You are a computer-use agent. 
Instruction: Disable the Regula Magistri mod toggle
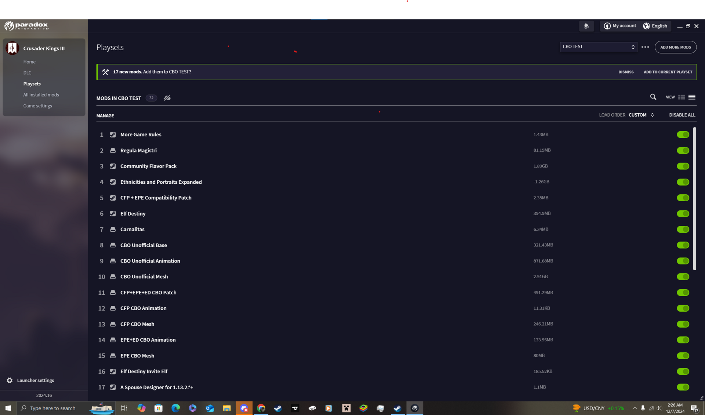[683, 150]
